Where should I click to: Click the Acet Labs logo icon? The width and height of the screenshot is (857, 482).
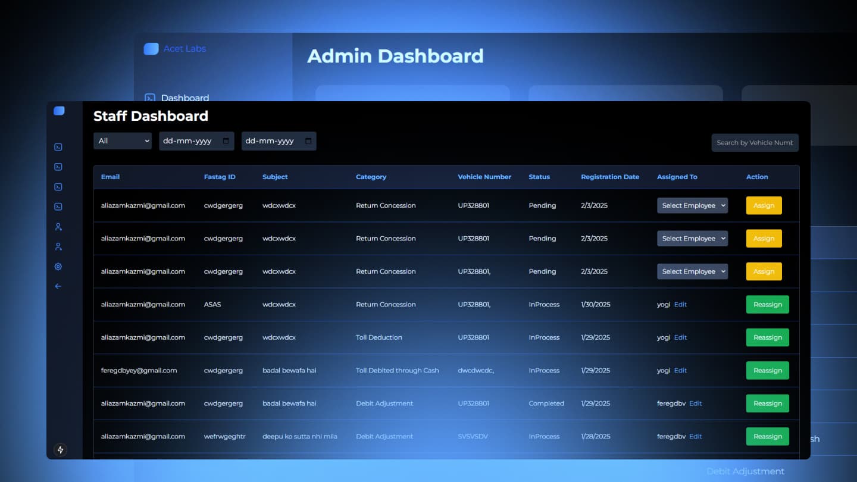pyautogui.click(x=151, y=49)
